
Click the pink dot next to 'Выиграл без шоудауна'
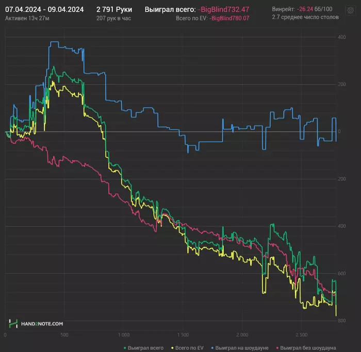click(277, 348)
